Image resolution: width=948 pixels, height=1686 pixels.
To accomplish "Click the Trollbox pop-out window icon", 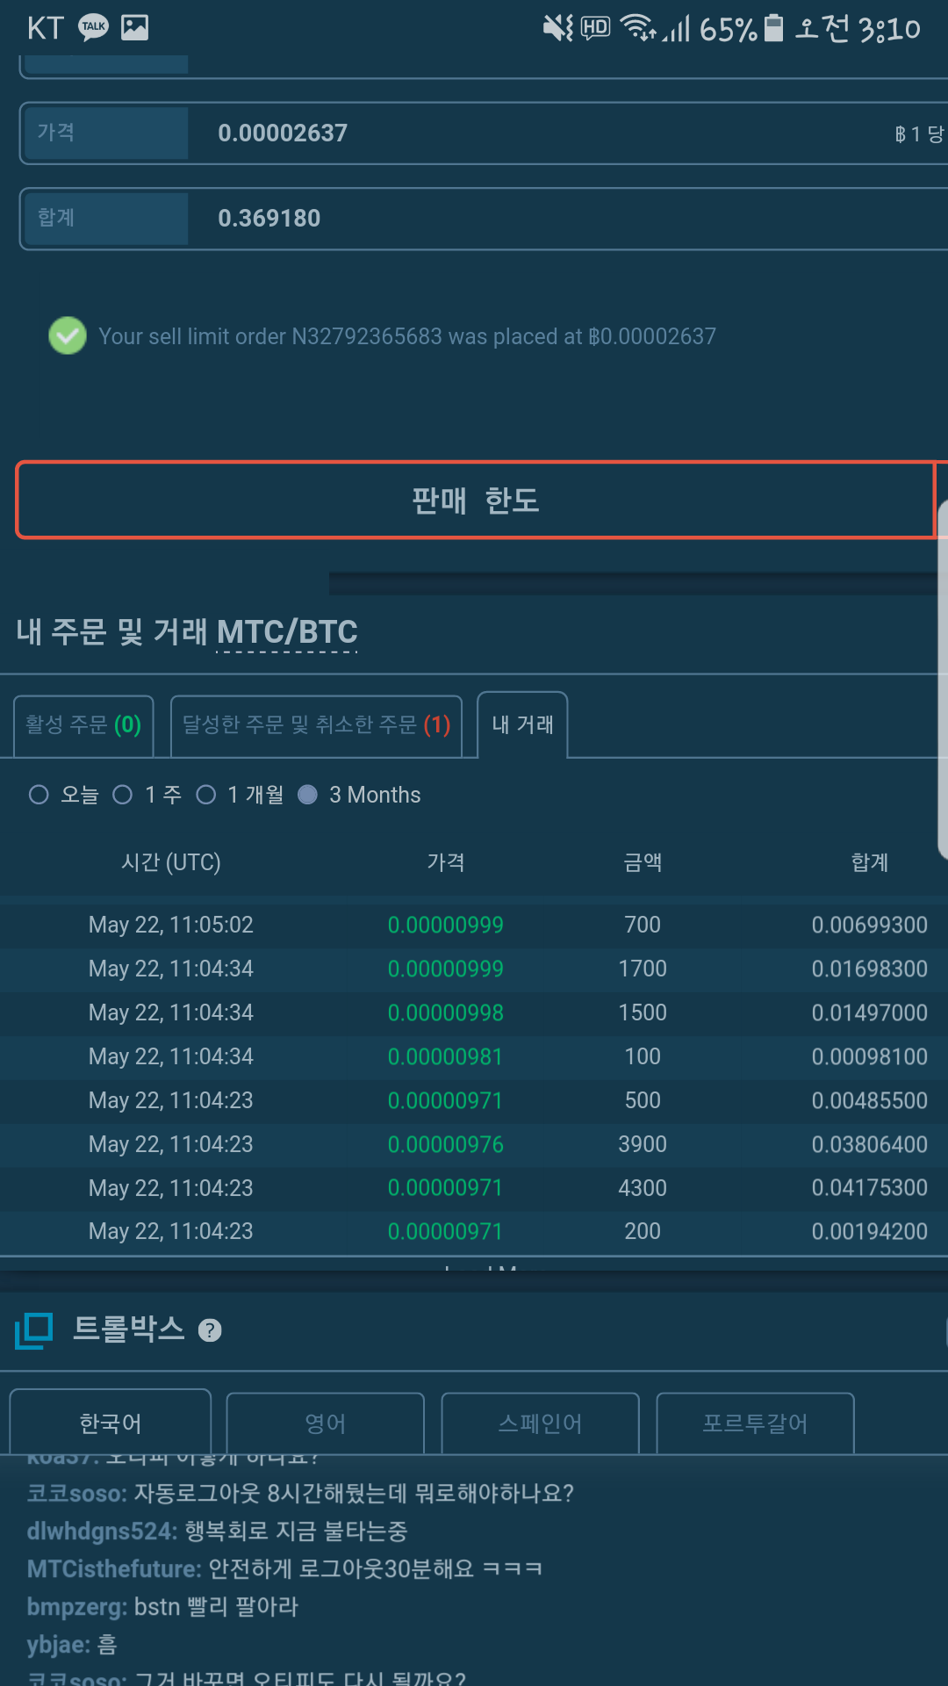I will (x=34, y=1330).
